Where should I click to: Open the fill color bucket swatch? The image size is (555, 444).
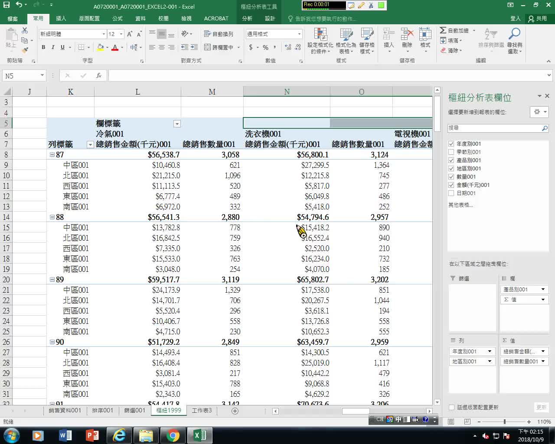click(101, 47)
